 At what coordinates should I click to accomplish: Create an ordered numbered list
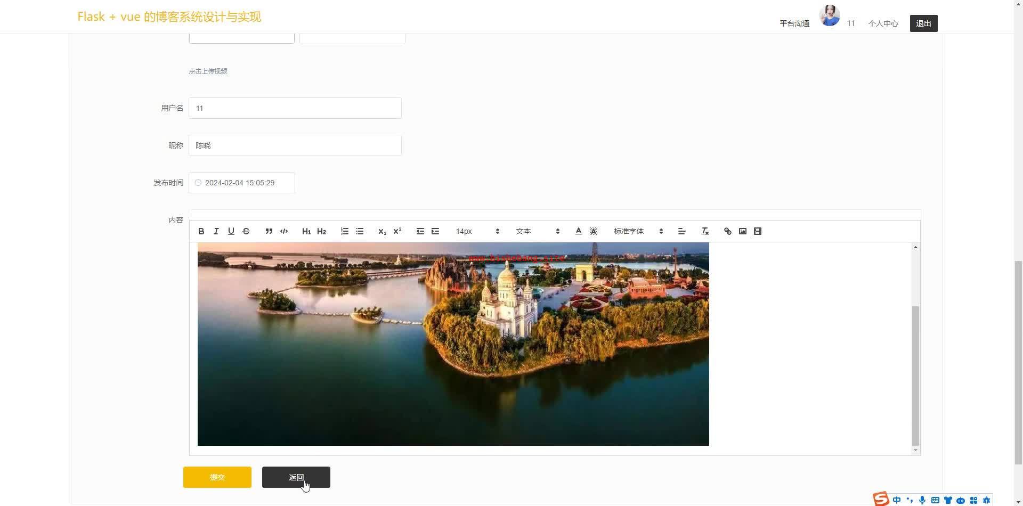point(345,231)
